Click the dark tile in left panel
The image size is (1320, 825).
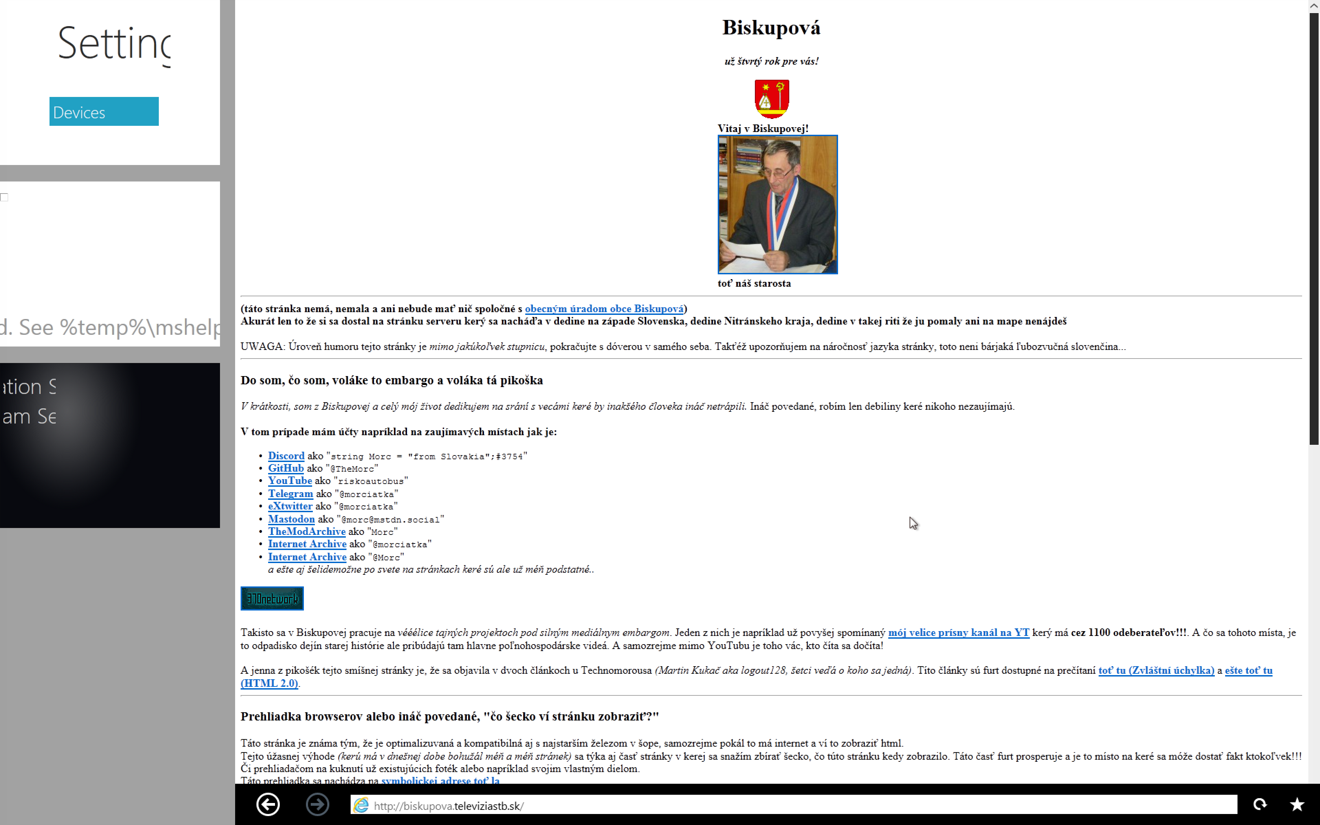[x=110, y=445]
